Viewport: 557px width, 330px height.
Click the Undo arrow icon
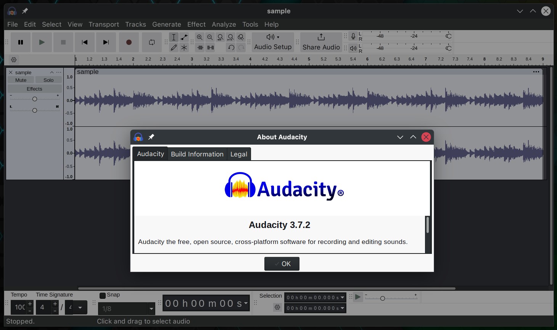tap(231, 48)
